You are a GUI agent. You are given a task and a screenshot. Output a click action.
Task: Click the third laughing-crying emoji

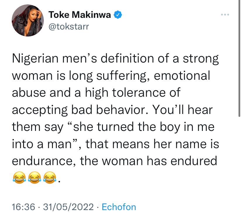coord(50,178)
